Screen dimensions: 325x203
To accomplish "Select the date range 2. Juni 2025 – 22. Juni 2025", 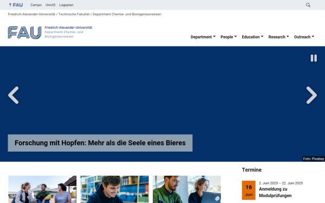I will pyautogui.click(x=281, y=183).
